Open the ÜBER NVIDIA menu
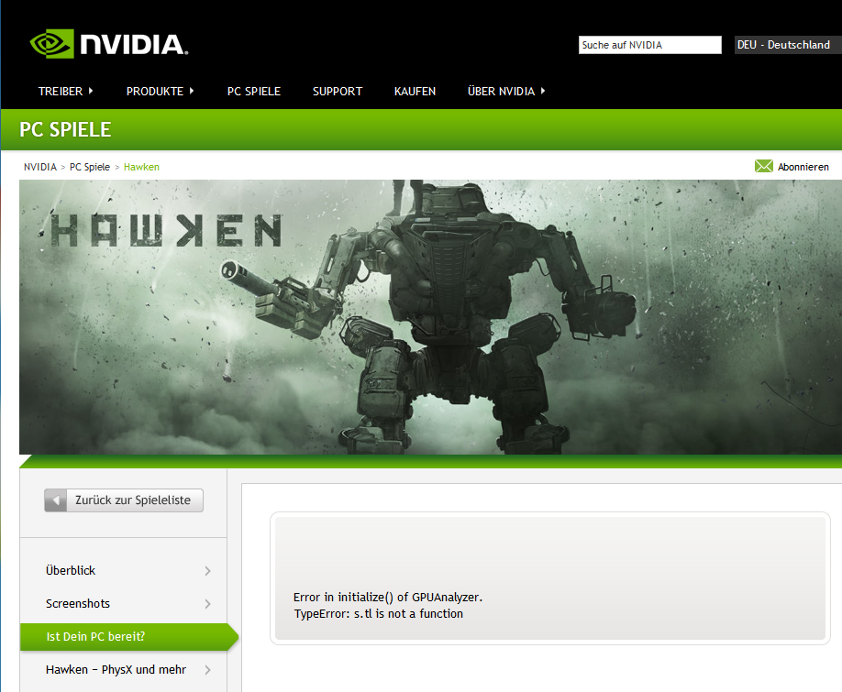842x692 pixels. [x=501, y=91]
